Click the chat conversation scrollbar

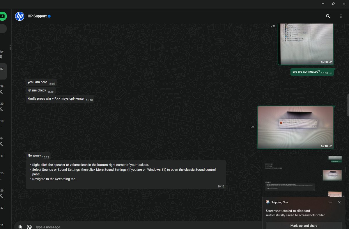point(348,105)
